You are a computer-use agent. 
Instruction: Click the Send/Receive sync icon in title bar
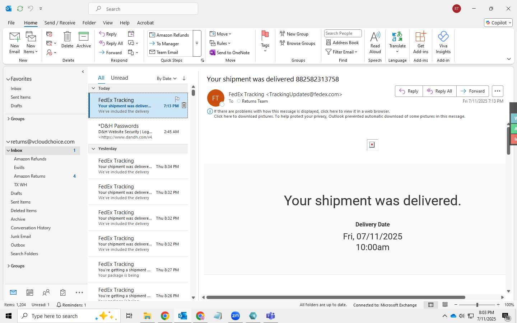coord(20,8)
